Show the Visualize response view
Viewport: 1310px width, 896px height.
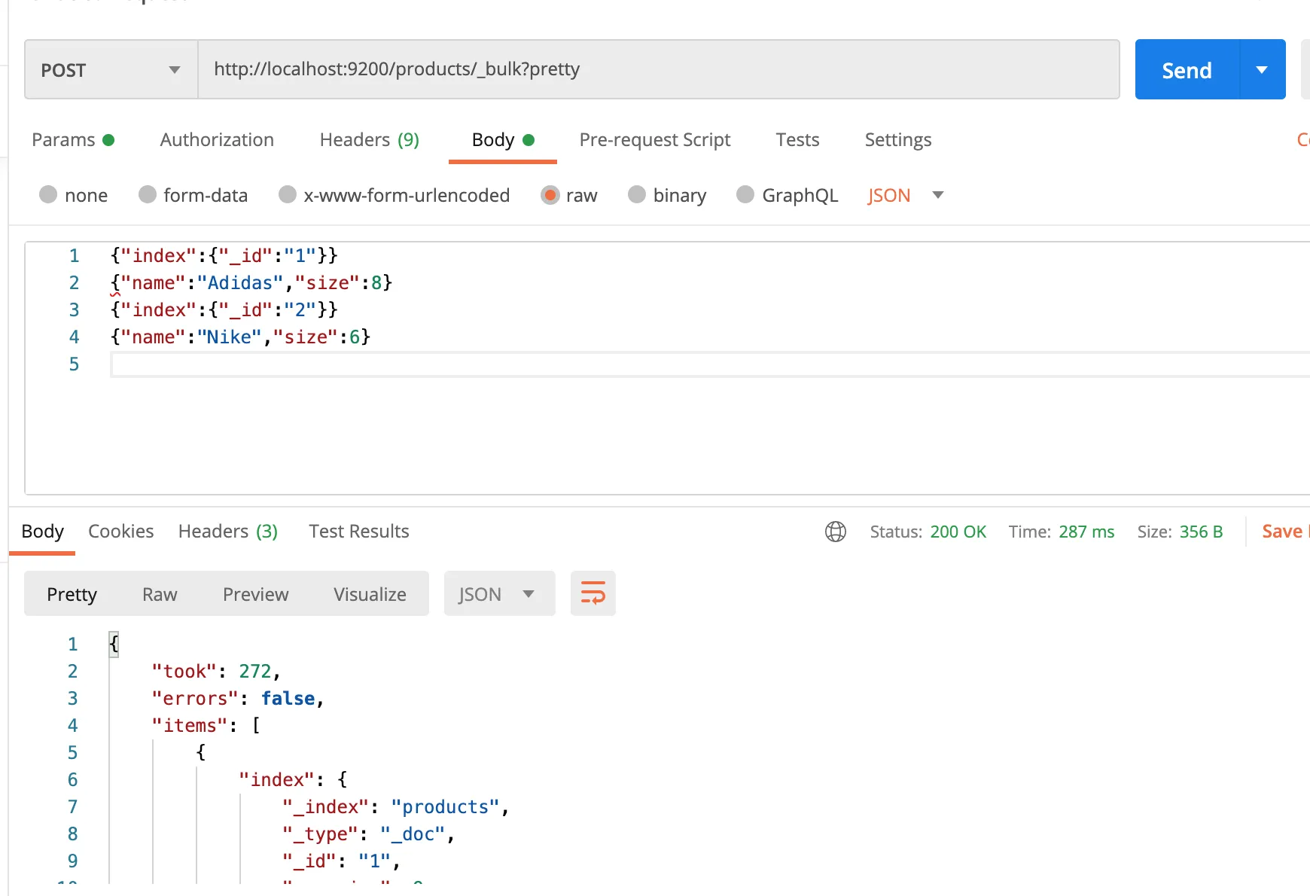[x=370, y=594]
